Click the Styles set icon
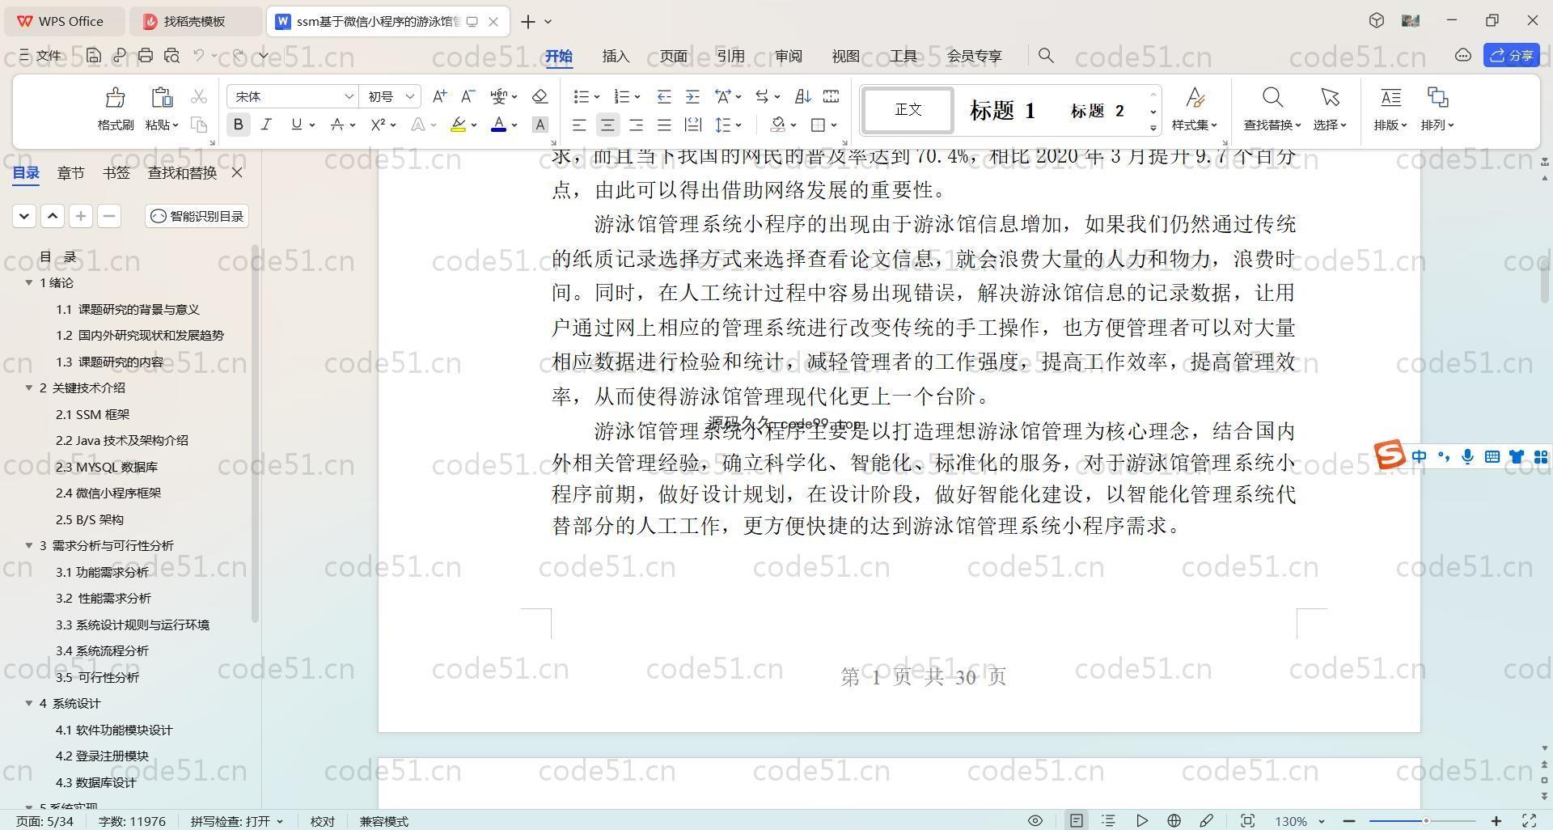The width and height of the screenshot is (1553, 830). 1195,98
